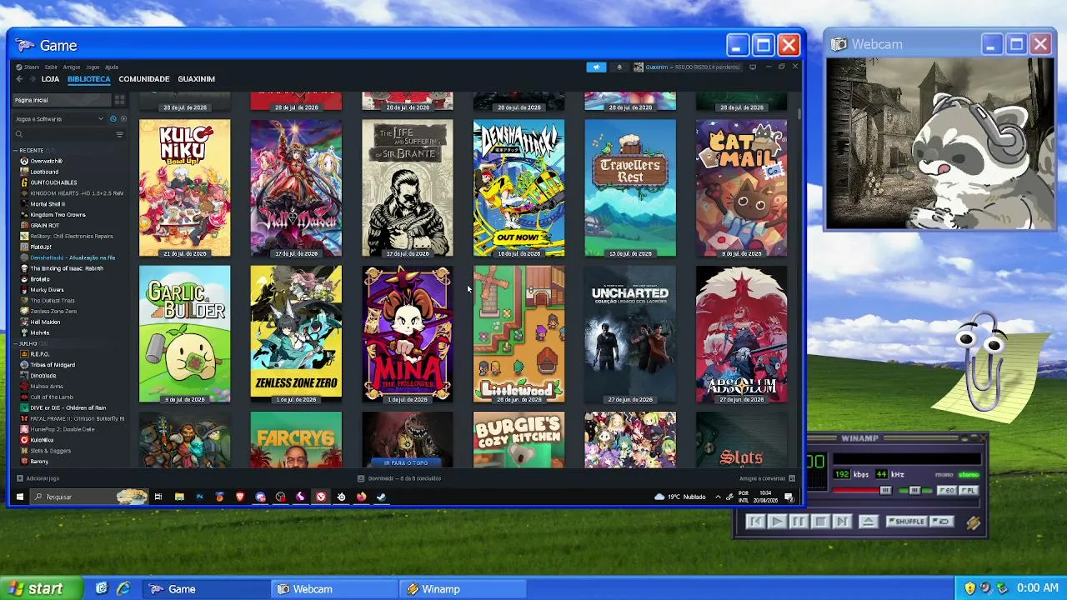This screenshot has height=600, width=1067.
Task: Adjust the Winamp balance slider
Action: coord(915,491)
